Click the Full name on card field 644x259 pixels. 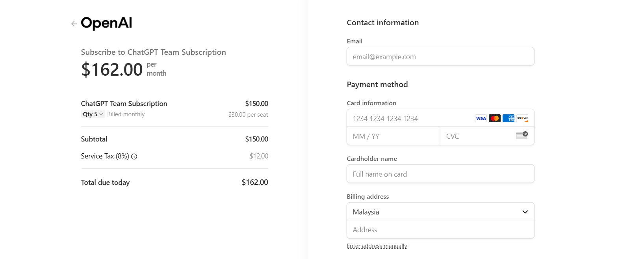coord(440,174)
